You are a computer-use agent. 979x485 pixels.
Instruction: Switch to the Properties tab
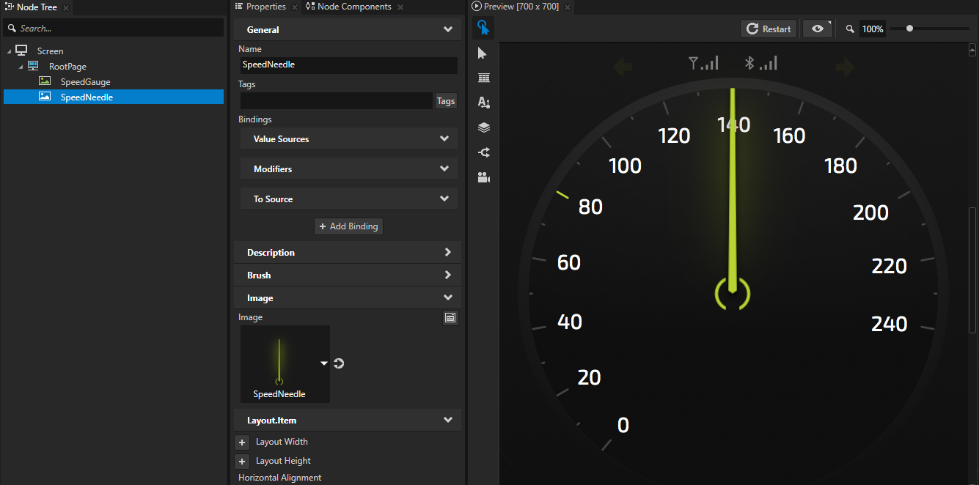265,7
